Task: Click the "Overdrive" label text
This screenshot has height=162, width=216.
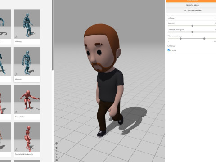Action: click(x=171, y=23)
